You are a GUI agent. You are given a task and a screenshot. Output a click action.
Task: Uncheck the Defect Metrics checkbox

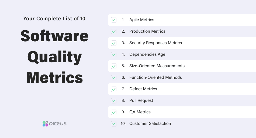(114, 89)
